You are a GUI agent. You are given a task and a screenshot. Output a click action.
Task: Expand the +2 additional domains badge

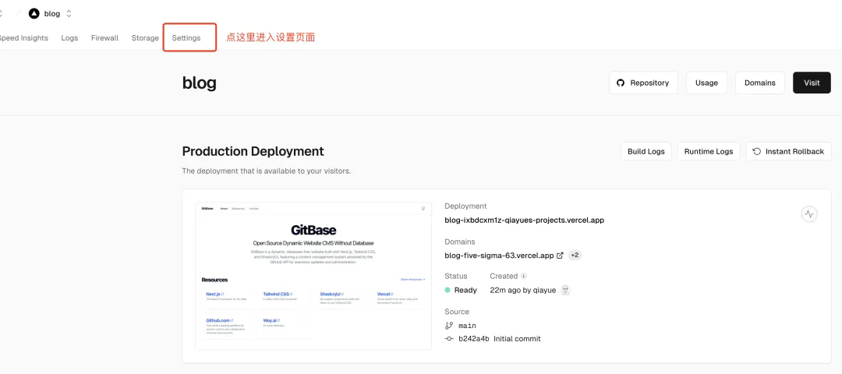(x=575, y=256)
